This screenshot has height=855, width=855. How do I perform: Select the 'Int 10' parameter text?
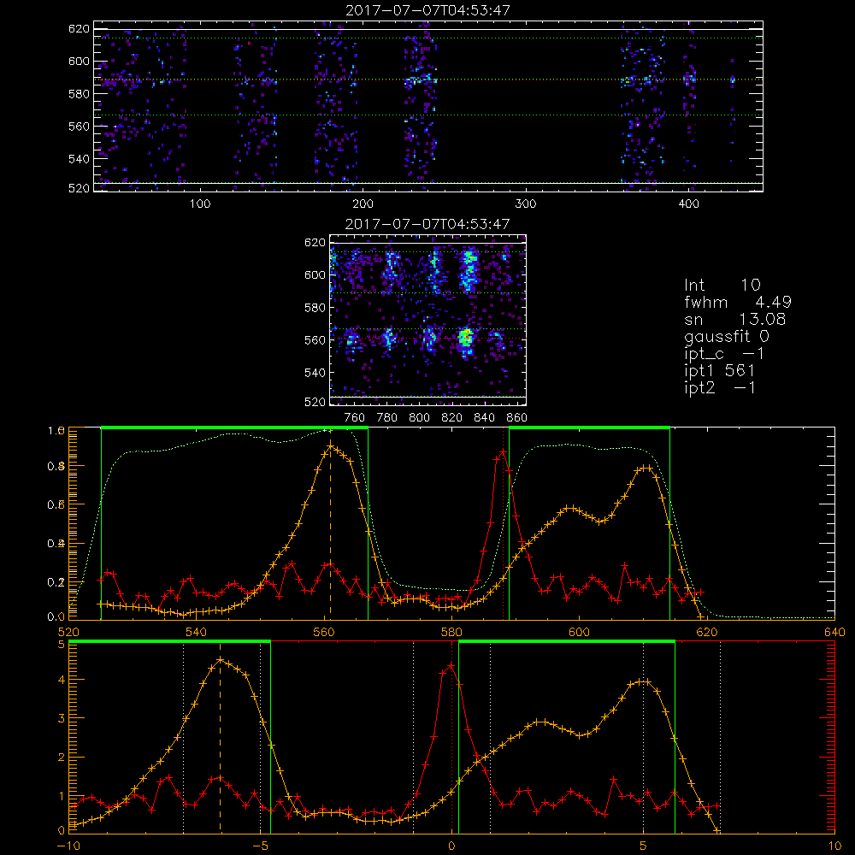(722, 285)
